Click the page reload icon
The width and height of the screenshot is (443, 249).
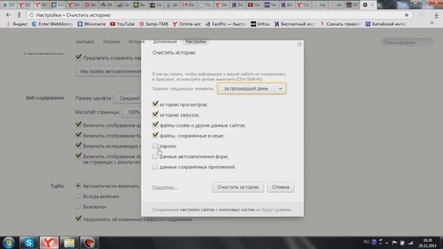(31, 15)
